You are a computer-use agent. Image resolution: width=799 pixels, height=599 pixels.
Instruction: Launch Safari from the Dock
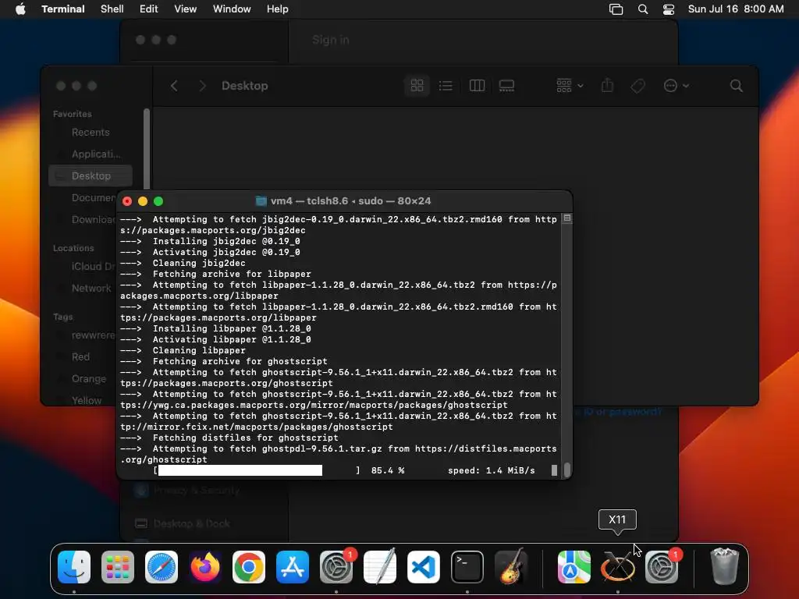(162, 567)
